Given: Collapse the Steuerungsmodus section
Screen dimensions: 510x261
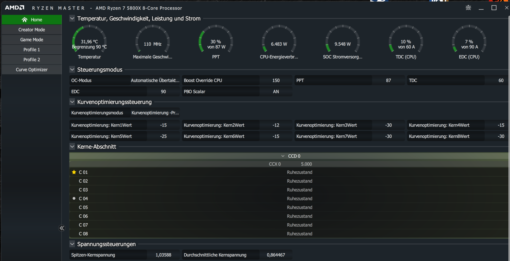Looking at the screenshot, I should click(x=72, y=69).
